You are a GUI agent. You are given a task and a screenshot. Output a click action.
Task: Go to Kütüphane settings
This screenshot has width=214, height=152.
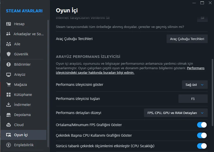tap(23, 95)
